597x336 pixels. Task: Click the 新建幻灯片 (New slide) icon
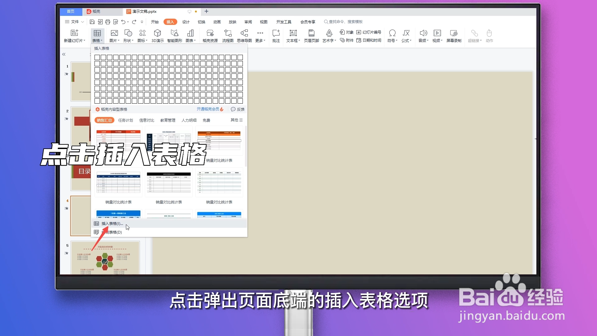point(74,33)
